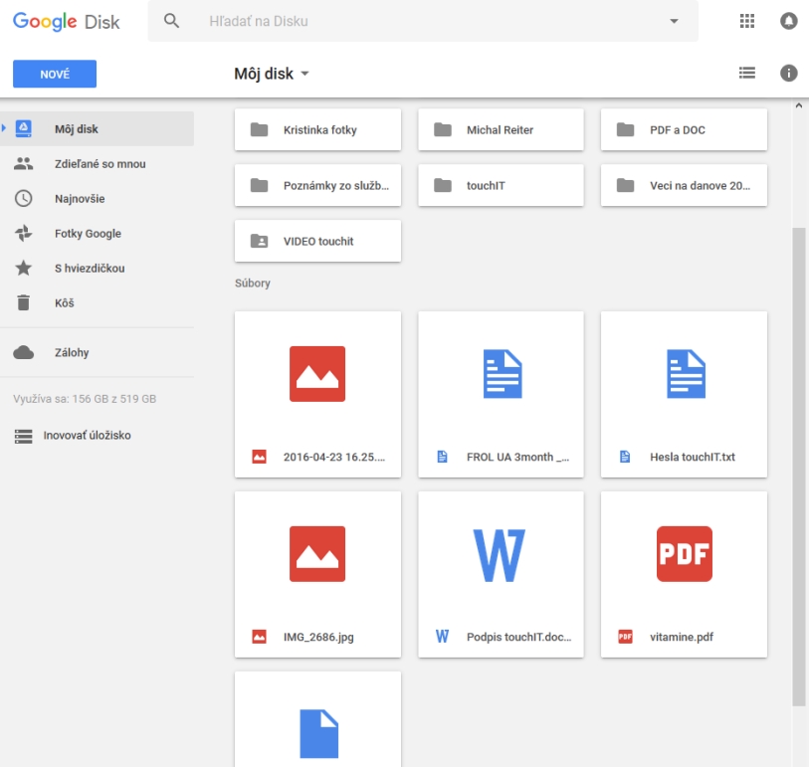Open Kôš trash in sidebar
Screen dimensions: 809x767
64,302
